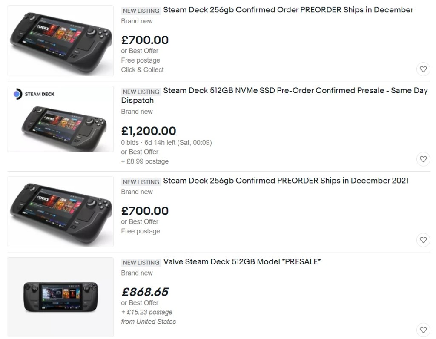Viewport: 436px width, 339px height.
Task: Click the front-view Steam Deck thumbnail
Action: point(60,297)
